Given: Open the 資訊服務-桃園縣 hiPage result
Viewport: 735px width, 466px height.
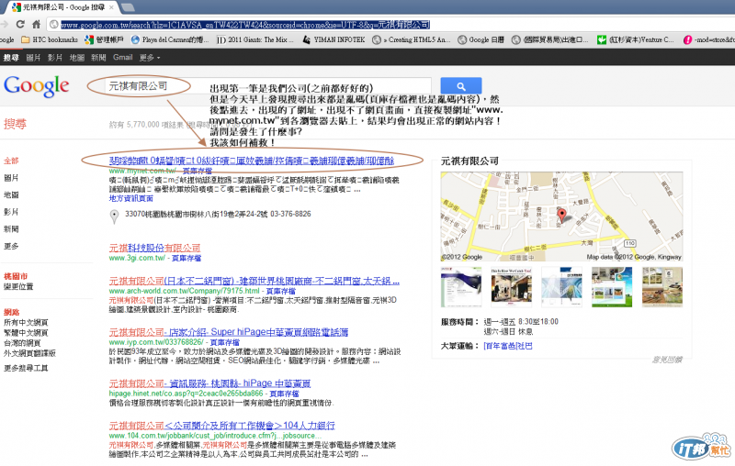Looking at the screenshot, I should (209, 383).
